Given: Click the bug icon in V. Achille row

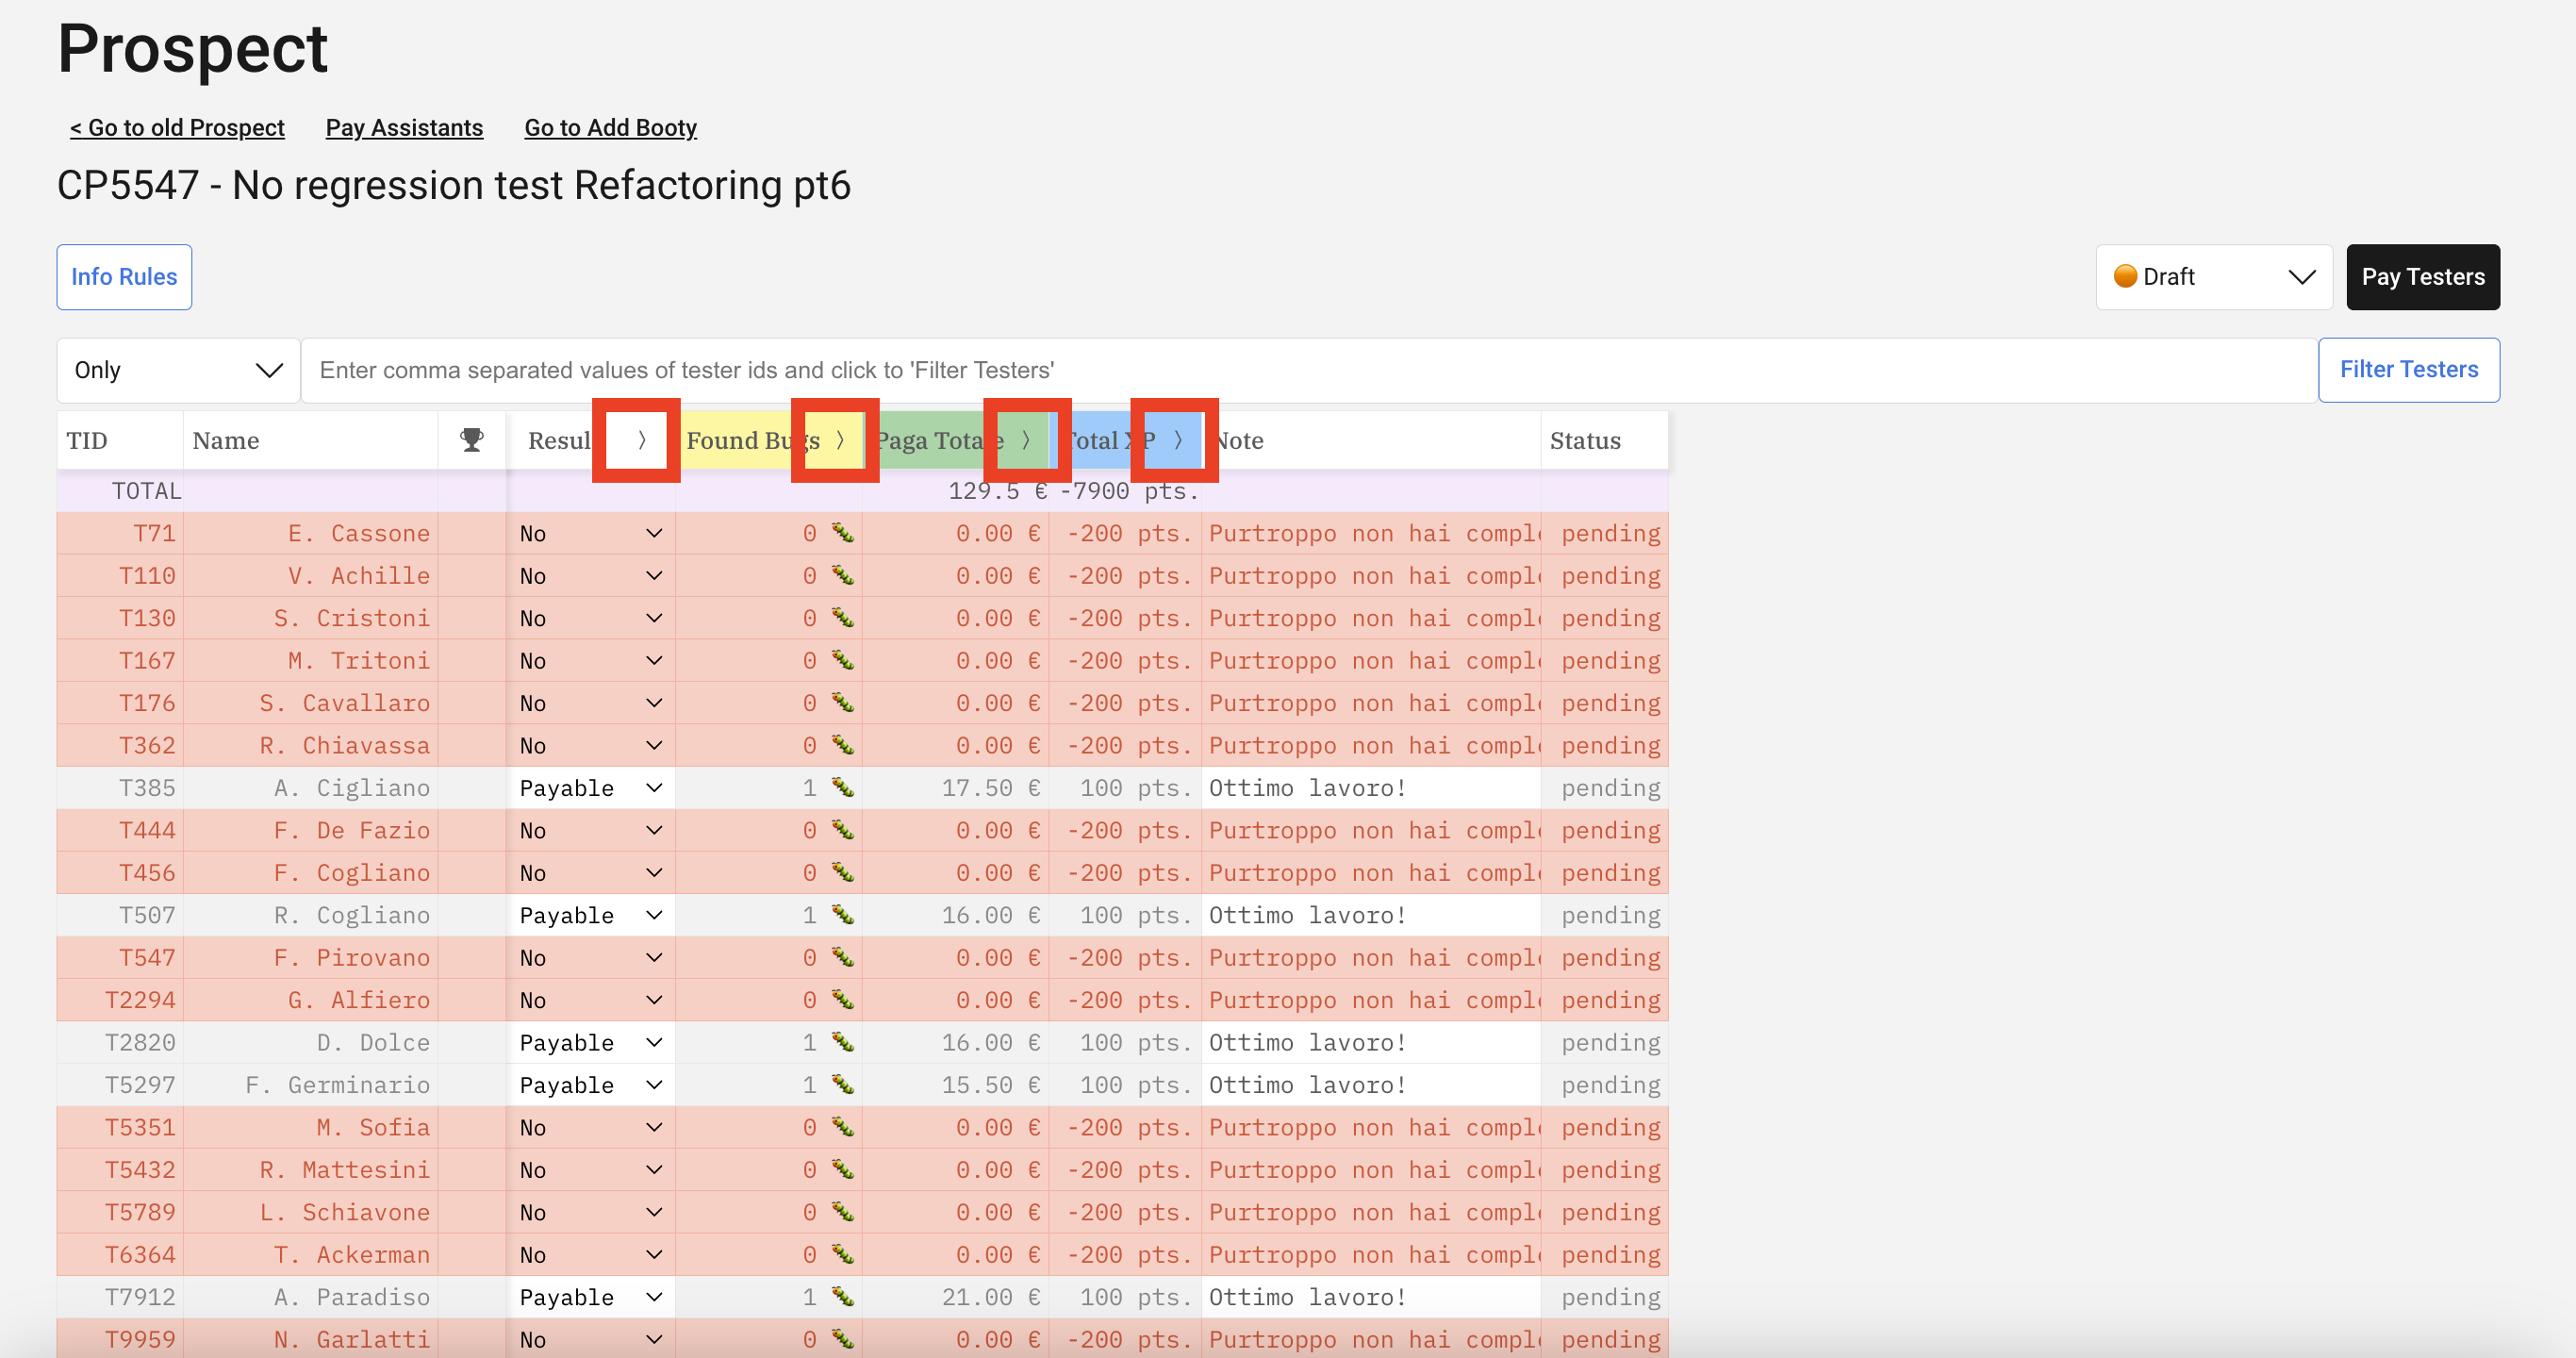Looking at the screenshot, I should [843, 575].
